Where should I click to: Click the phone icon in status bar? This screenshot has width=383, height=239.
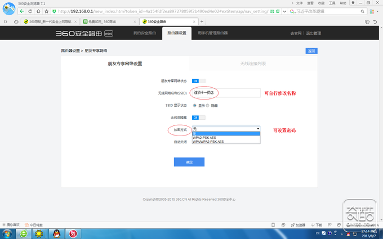tap(273, 225)
